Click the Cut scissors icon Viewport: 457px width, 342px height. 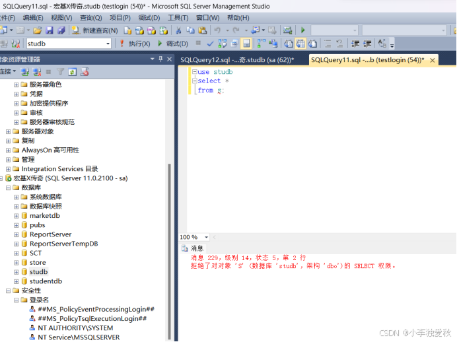tap(178, 30)
